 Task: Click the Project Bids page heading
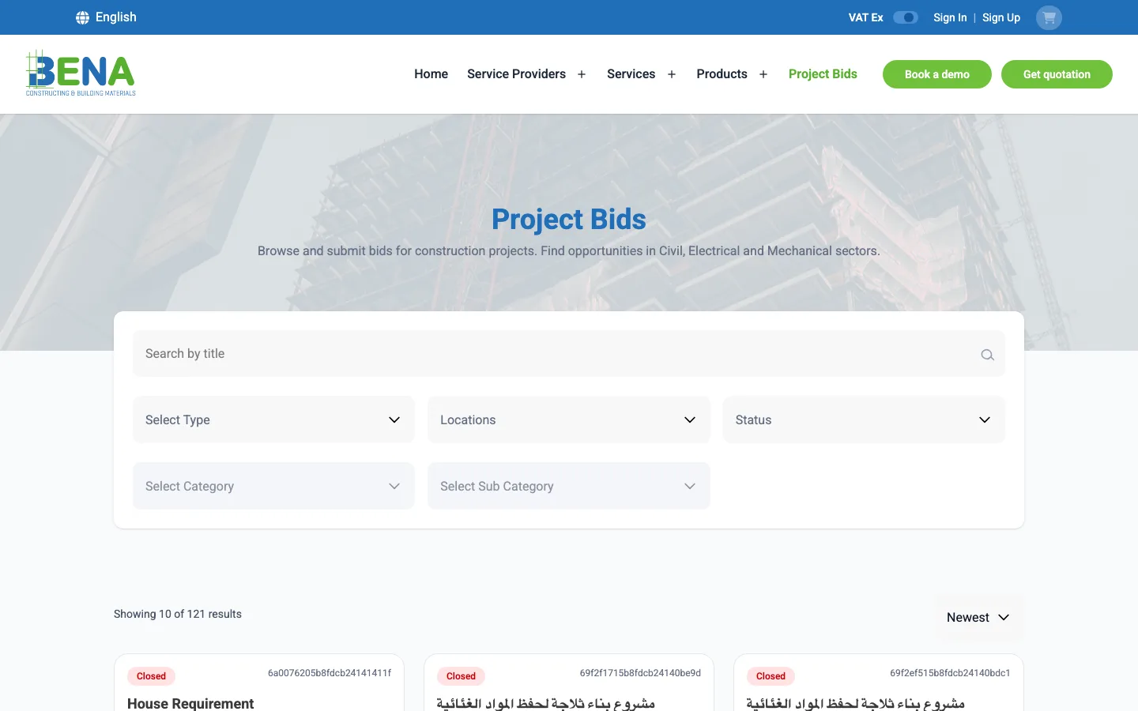[569, 220]
